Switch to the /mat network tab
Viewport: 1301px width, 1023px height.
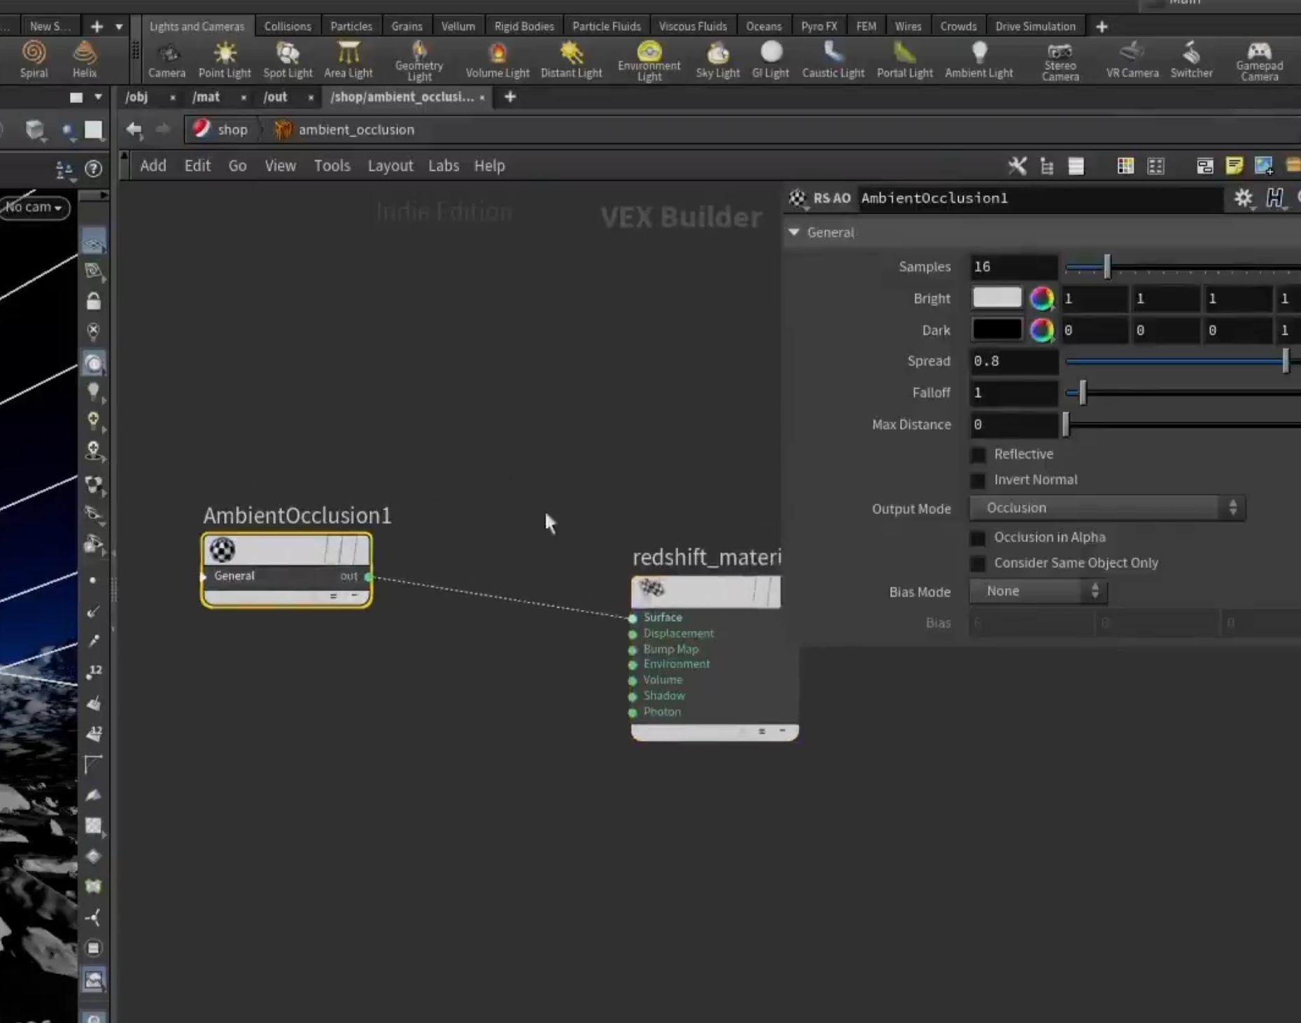pos(206,97)
